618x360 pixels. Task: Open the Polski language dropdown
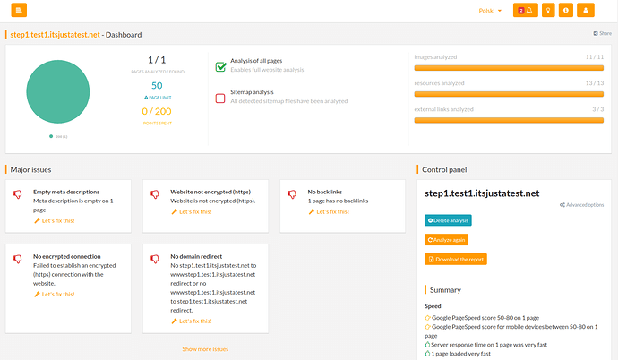491,11
